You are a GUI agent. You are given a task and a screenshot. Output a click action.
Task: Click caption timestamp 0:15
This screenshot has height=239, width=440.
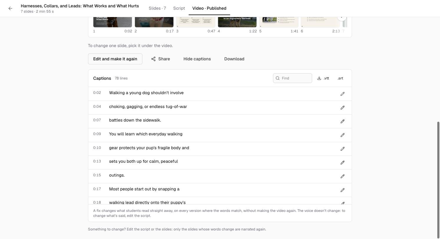coord(97,175)
